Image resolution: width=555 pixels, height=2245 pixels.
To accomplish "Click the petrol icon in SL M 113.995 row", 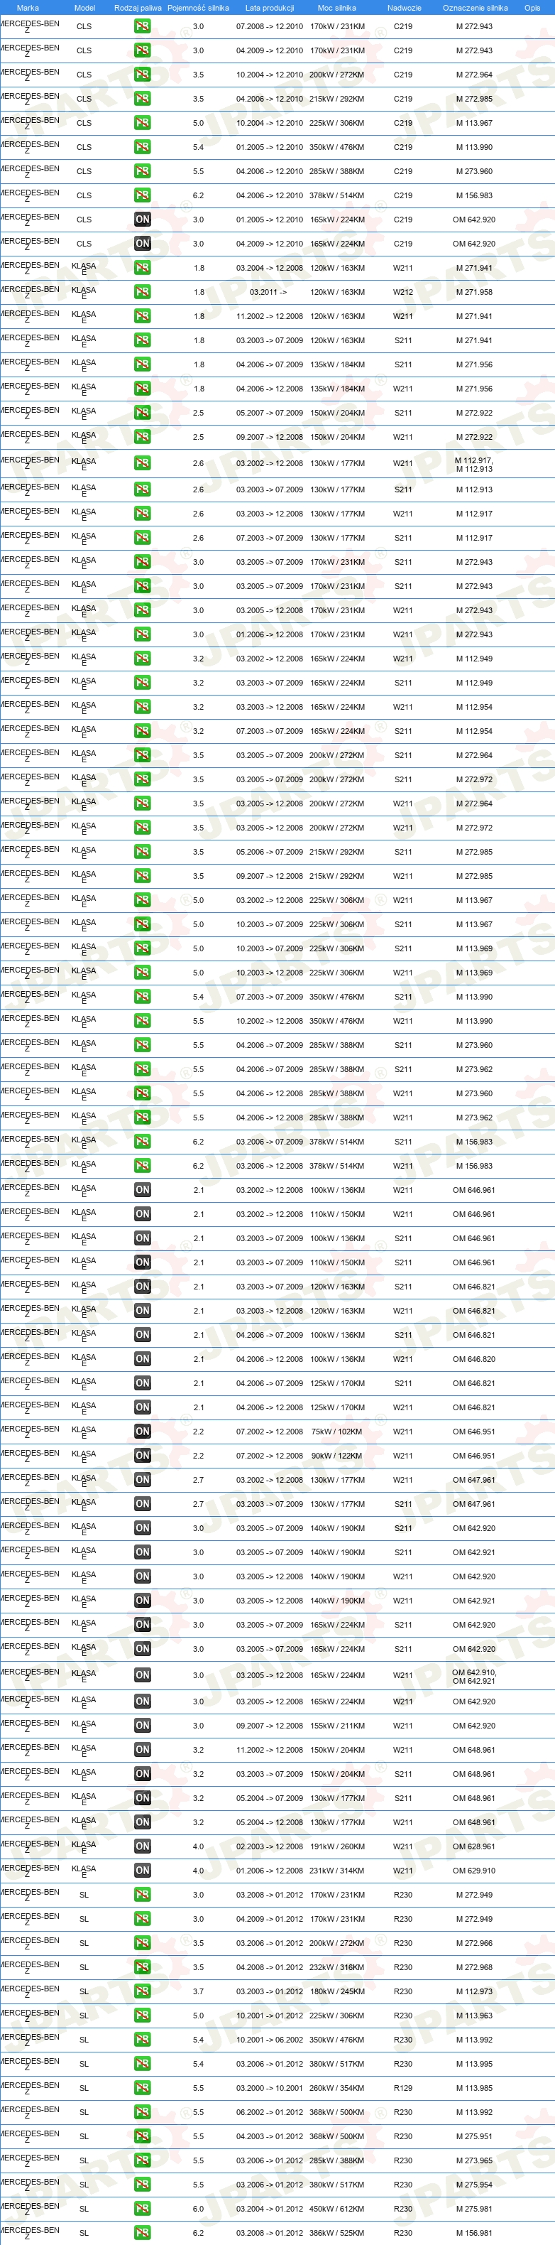I will click(x=142, y=2065).
